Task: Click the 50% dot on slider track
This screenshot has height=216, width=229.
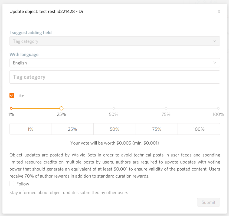Action: click(114, 108)
